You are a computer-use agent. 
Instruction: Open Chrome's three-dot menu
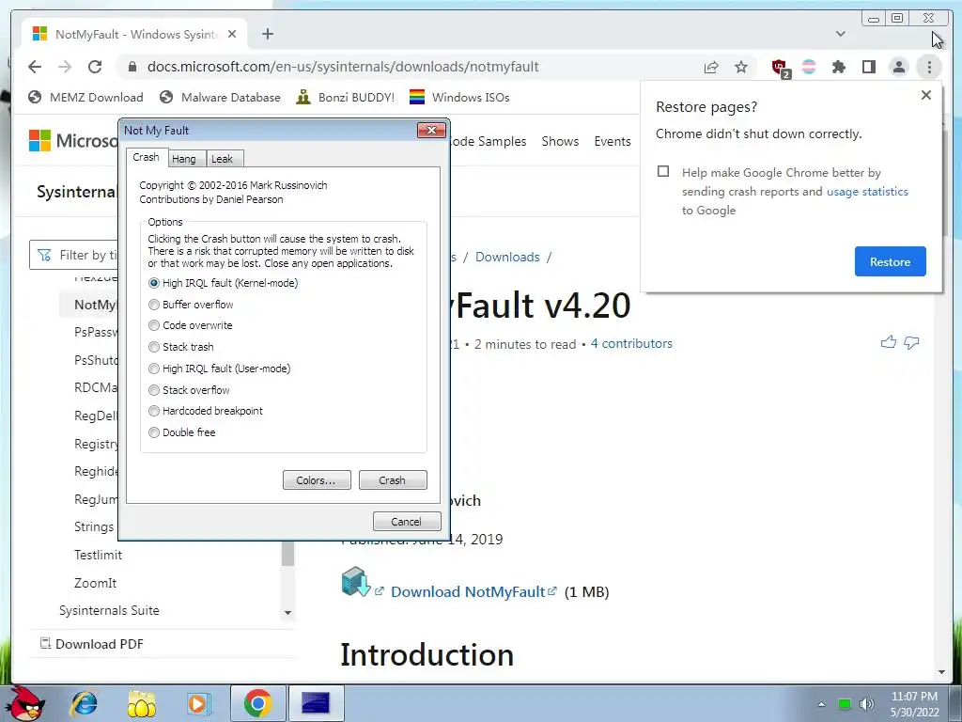point(929,67)
